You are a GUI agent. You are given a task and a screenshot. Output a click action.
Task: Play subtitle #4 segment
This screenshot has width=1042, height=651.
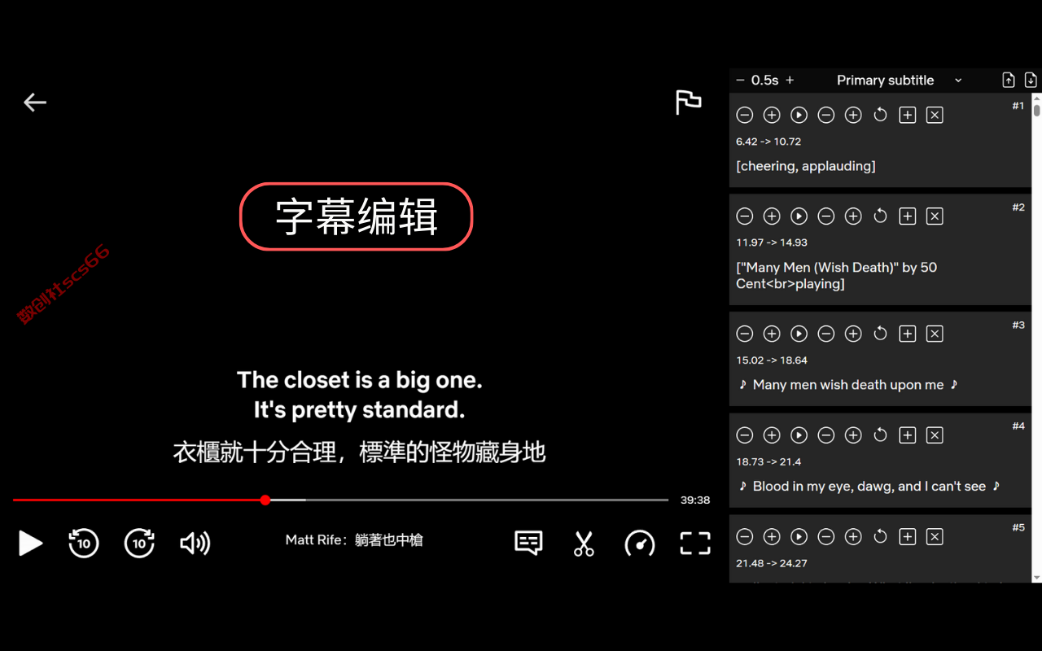(799, 435)
